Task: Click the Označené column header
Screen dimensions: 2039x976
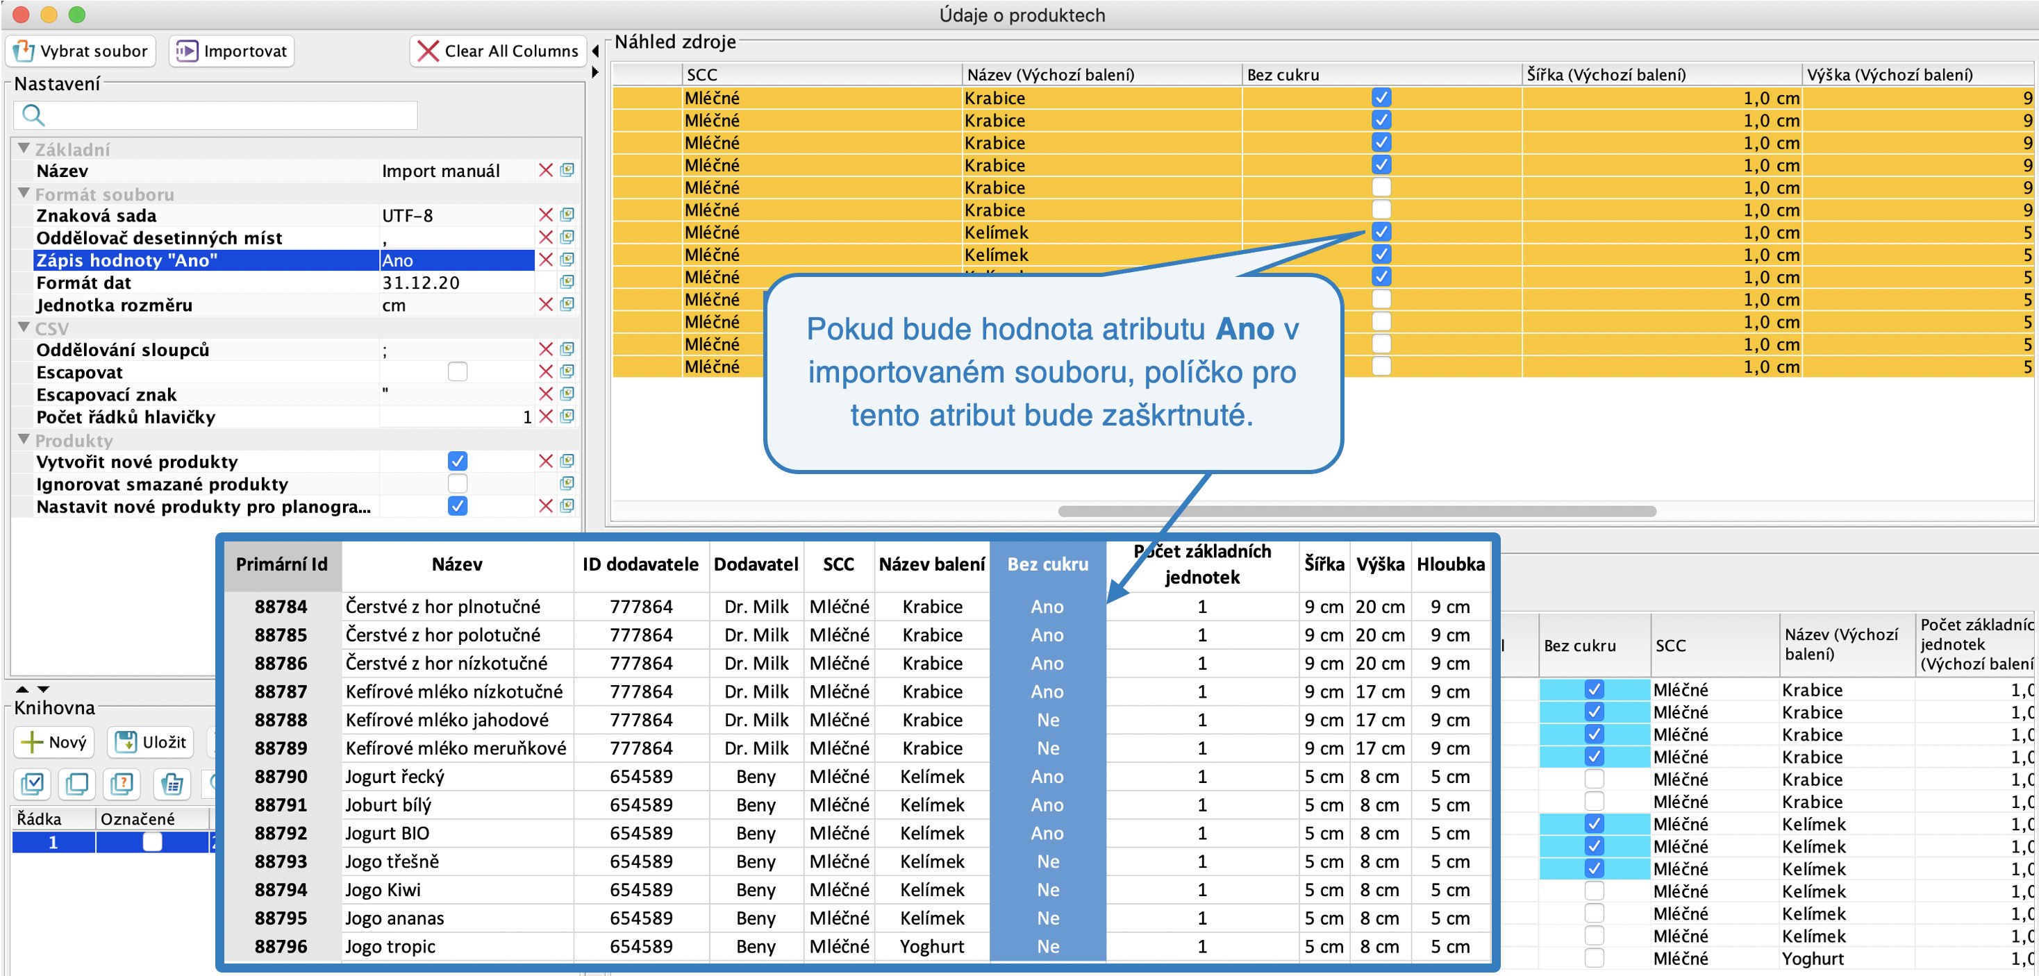Action: (152, 818)
